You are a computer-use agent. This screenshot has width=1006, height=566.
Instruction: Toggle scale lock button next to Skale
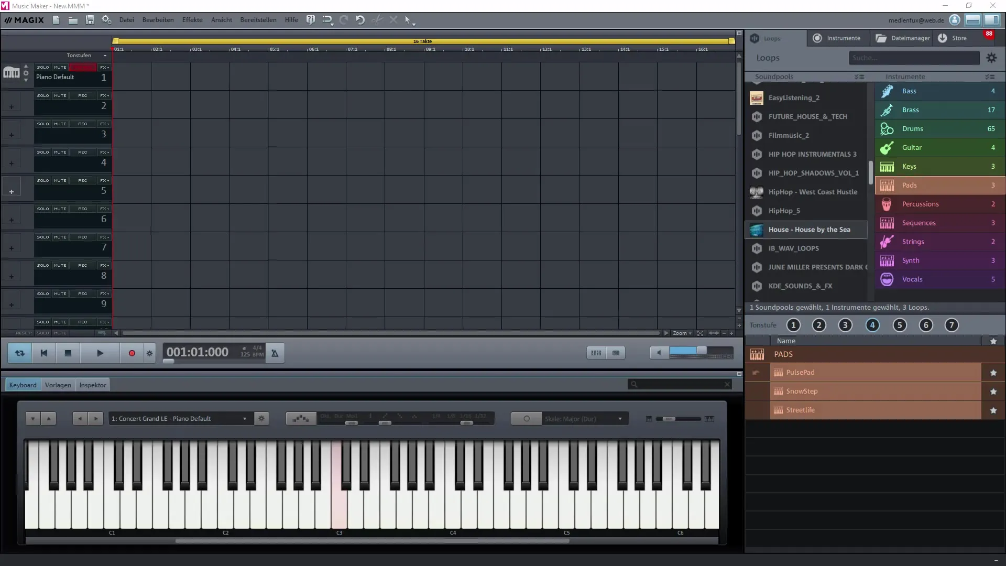click(x=527, y=418)
